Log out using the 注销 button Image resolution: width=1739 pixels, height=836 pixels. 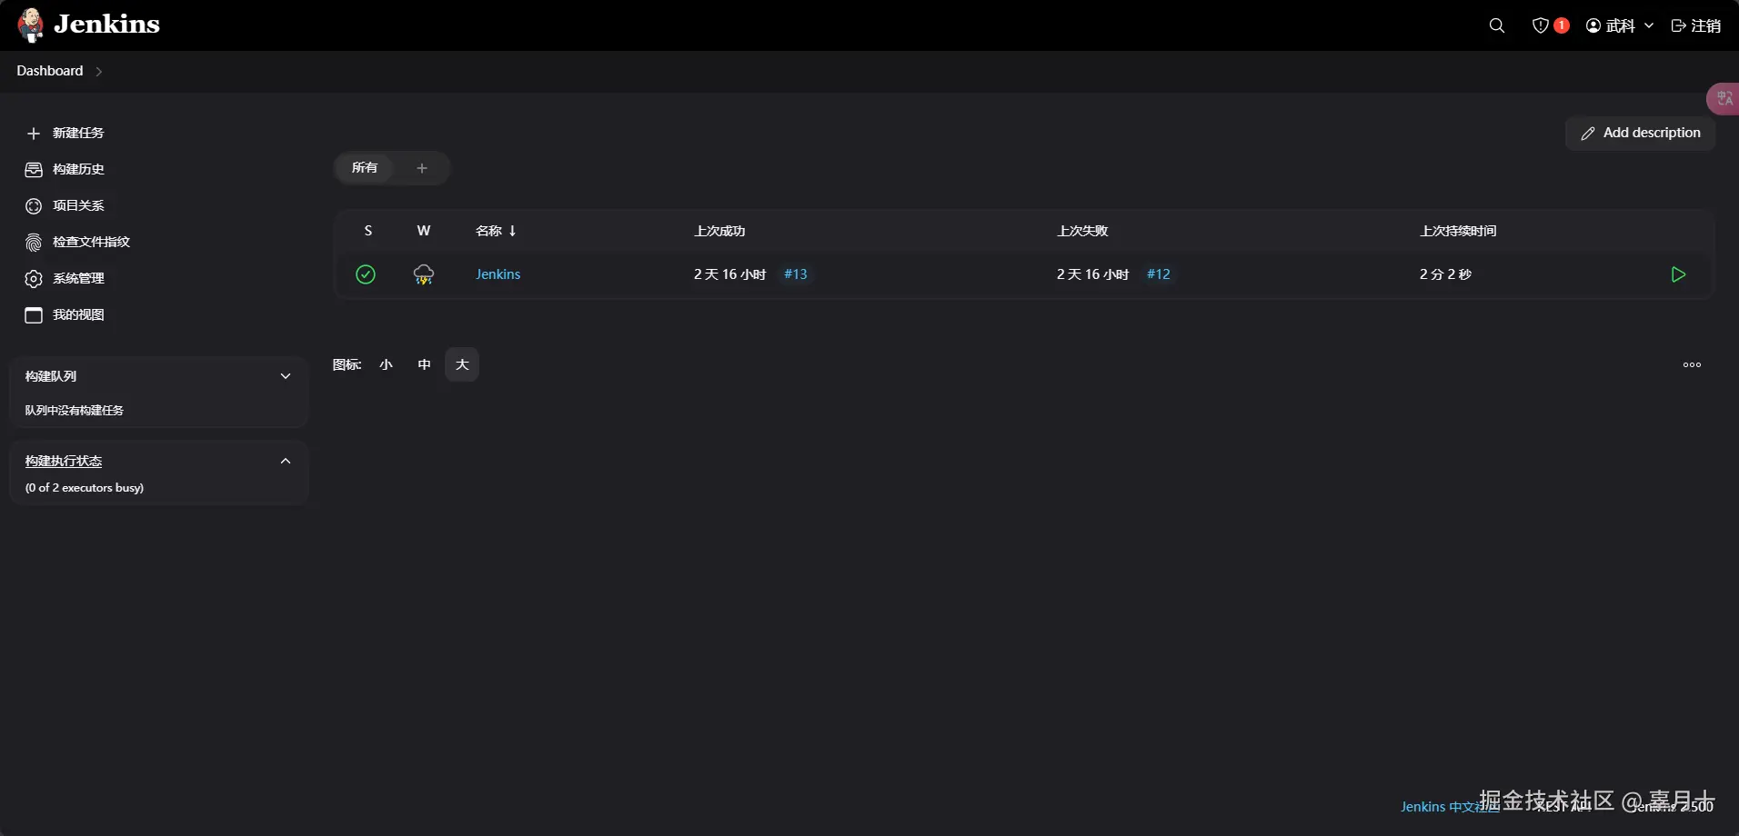(x=1695, y=25)
